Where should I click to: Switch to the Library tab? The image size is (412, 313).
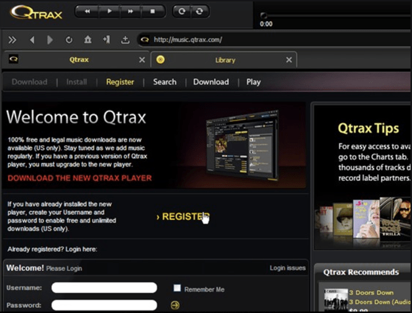pyautogui.click(x=225, y=60)
